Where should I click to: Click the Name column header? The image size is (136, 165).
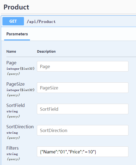pyautogui.click(x=11, y=52)
